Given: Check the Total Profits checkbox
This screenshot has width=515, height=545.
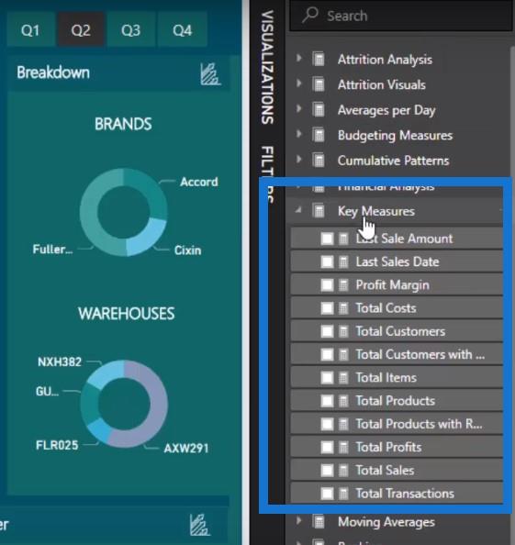Looking at the screenshot, I should click(327, 448).
